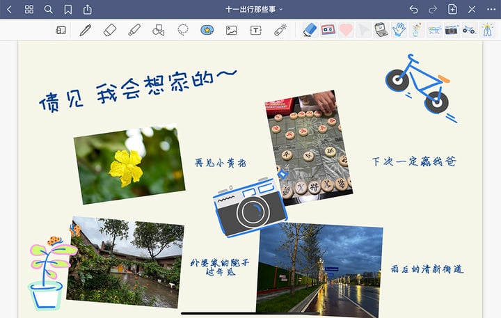Image resolution: width=501 pixels, height=318 pixels.
Task: Select the Text box tool
Action: tap(255, 30)
